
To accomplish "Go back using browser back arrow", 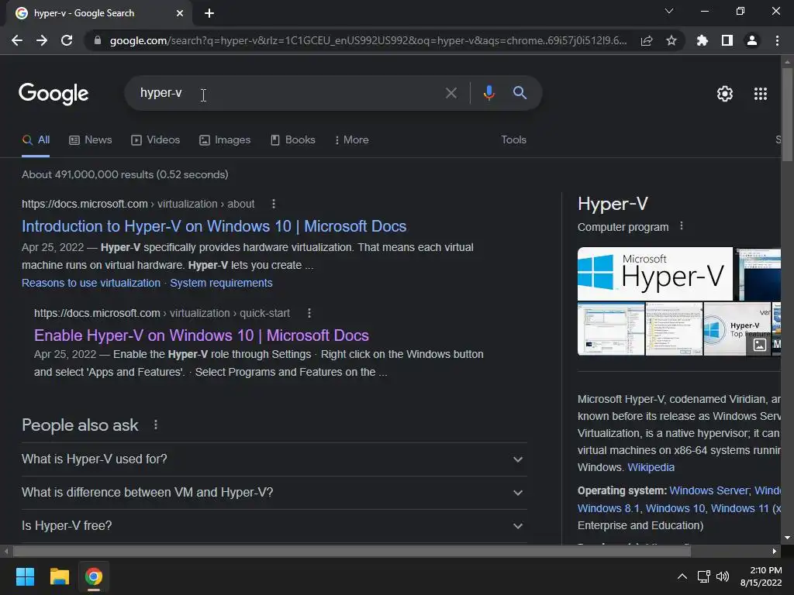I will (17, 40).
